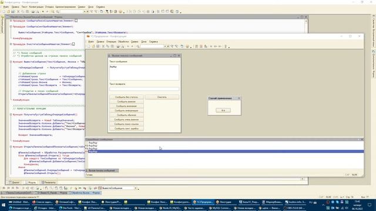Image resolution: width=376 pixels, height=211 pixels.
Task: Click Redo arrow in Configurator toolbar
Action: tap(47, 12)
